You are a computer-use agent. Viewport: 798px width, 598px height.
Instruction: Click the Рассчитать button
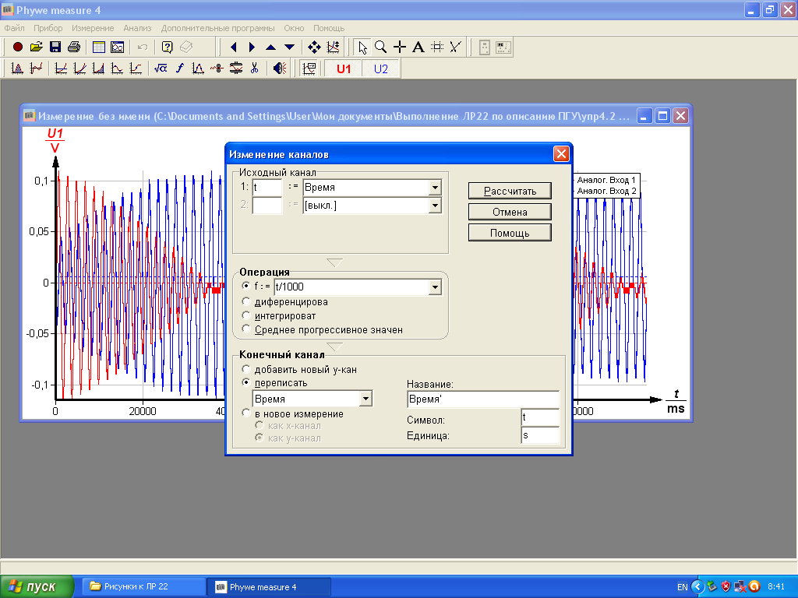pos(510,192)
